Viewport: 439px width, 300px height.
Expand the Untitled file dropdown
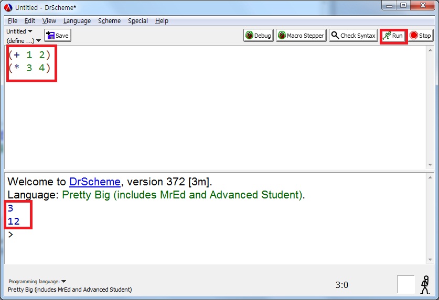click(x=19, y=31)
